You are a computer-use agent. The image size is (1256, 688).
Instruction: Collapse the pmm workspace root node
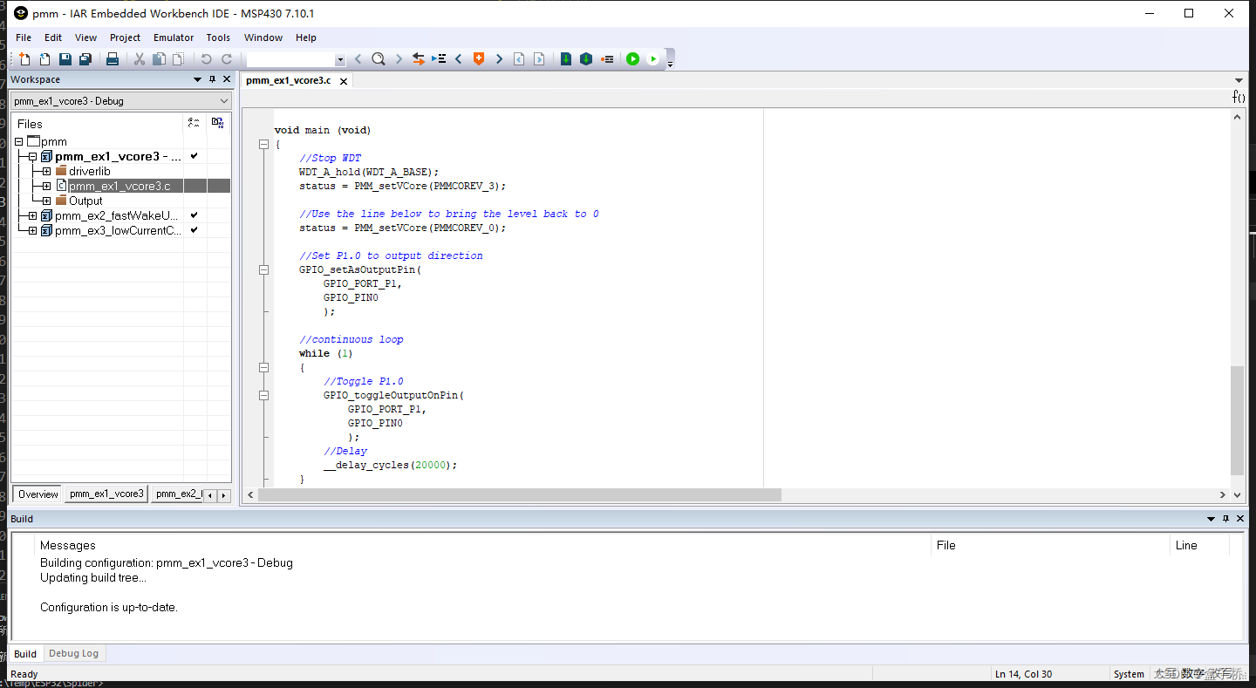18,141
